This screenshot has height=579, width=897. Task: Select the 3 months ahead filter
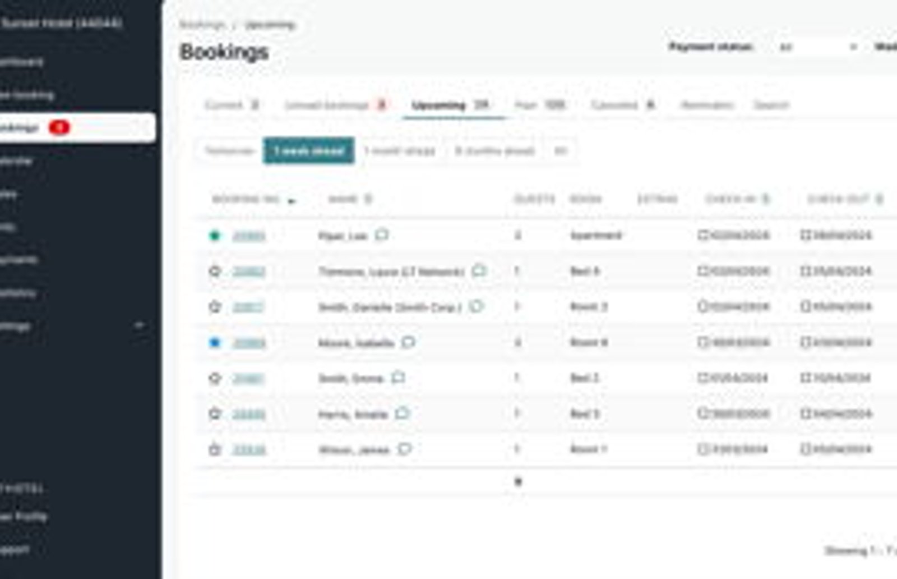coord(495,151)
